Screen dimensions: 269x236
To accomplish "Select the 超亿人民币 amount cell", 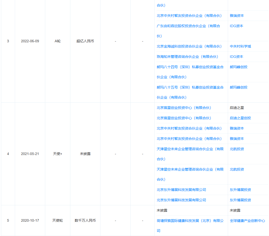I will tap(85, 41).
